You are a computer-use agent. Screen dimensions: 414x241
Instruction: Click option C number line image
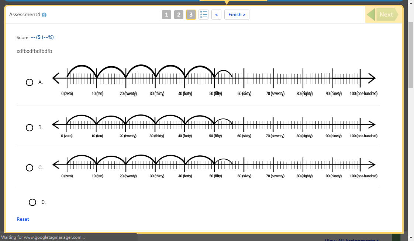pos(215,166)
